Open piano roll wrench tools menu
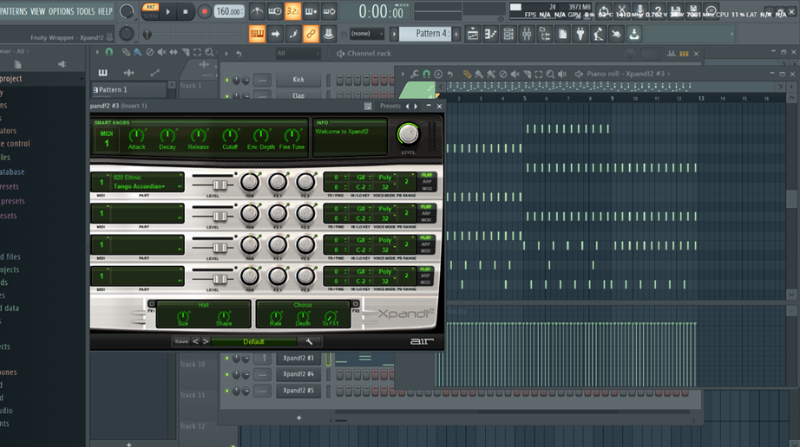This screenshot has width=800, height=447. [414, 74]
